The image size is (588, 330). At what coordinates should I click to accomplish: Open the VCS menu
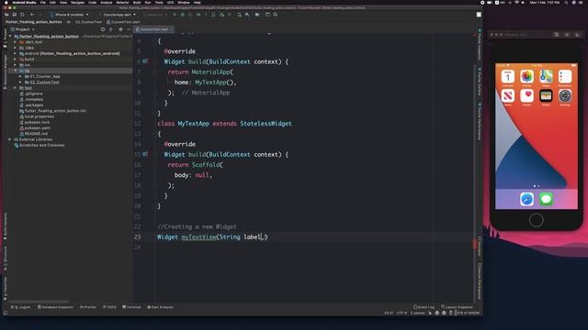point(170,3)
